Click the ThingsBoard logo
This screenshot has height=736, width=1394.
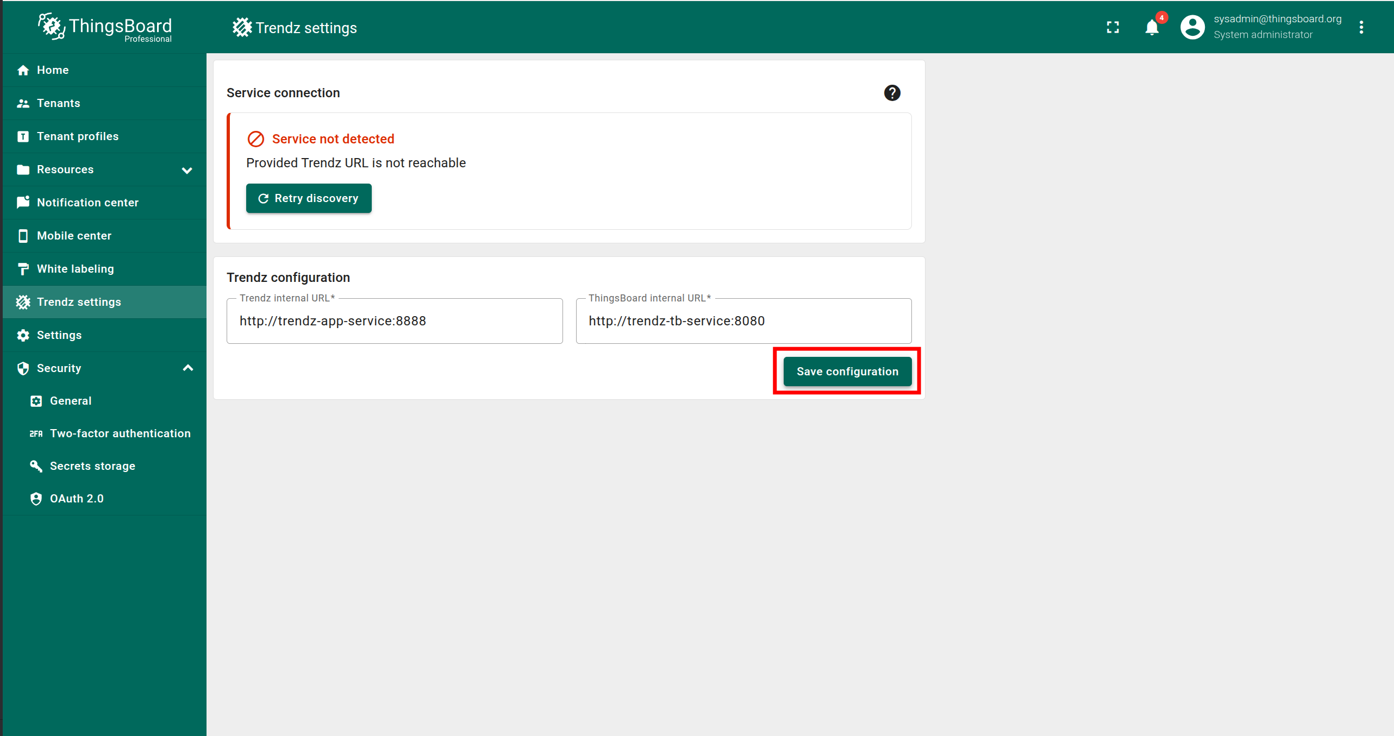(x=104, y=27)
